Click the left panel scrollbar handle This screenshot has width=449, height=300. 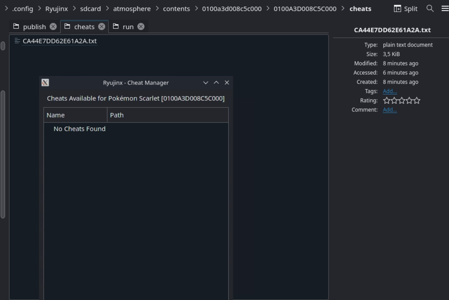[3, 154]
